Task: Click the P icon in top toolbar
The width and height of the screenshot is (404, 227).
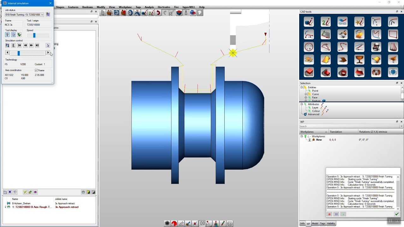Action: (200, 13)
